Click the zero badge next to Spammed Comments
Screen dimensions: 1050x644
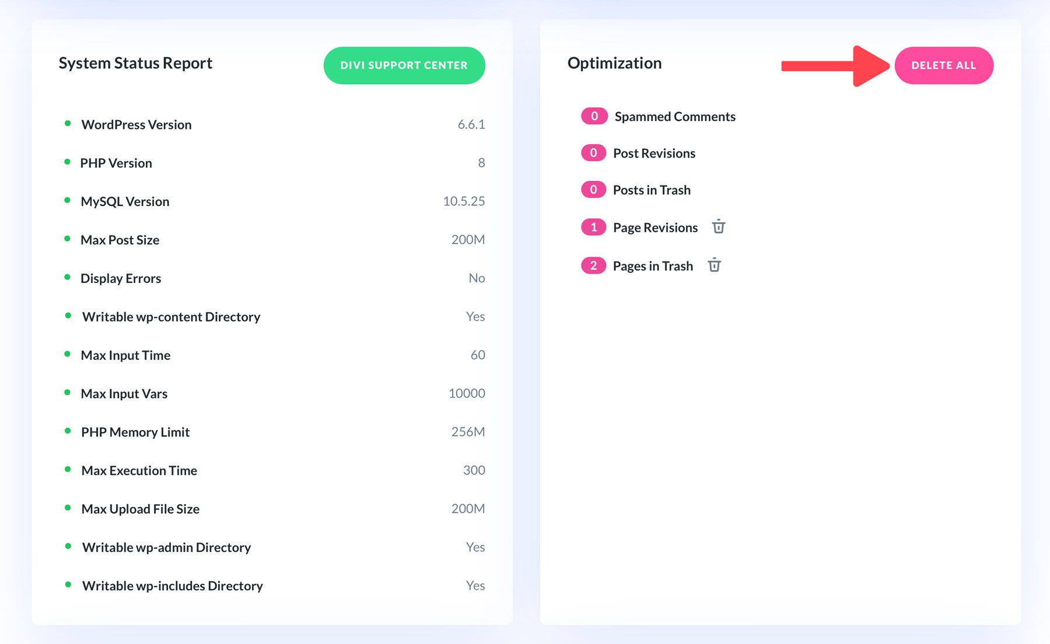pyautogui.click(x=594, y=116)
